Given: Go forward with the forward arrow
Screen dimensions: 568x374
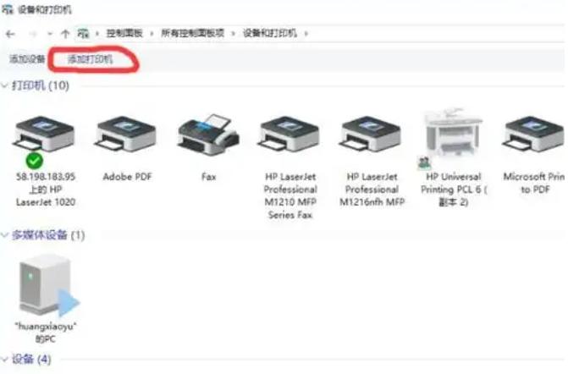Looking at the screenshot, I should pyautogui.click(x=32, y=34).
